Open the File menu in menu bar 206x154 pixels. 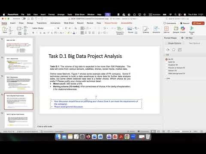[23, 15]
